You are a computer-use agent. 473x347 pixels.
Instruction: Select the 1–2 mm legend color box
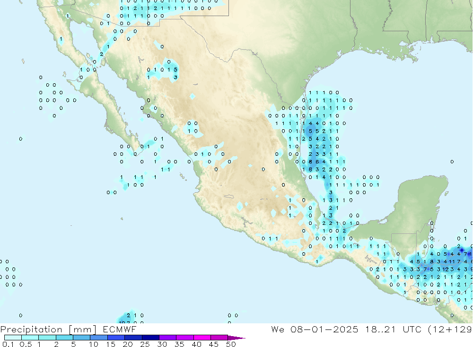[47, 338]
